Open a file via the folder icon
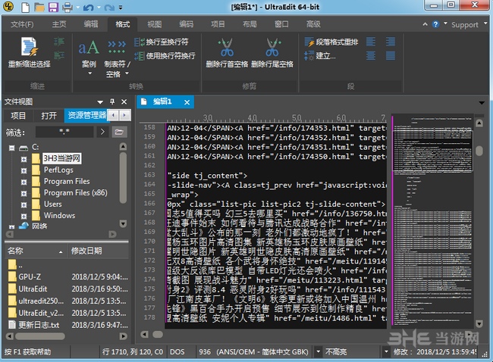This screenshot has width=493, height=362. (x=39, y=7)
